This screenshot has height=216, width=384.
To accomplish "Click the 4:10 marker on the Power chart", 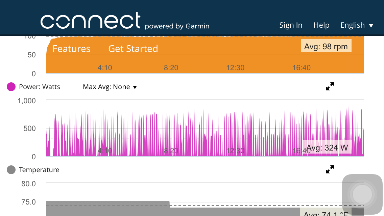I will tap(105, 151).
